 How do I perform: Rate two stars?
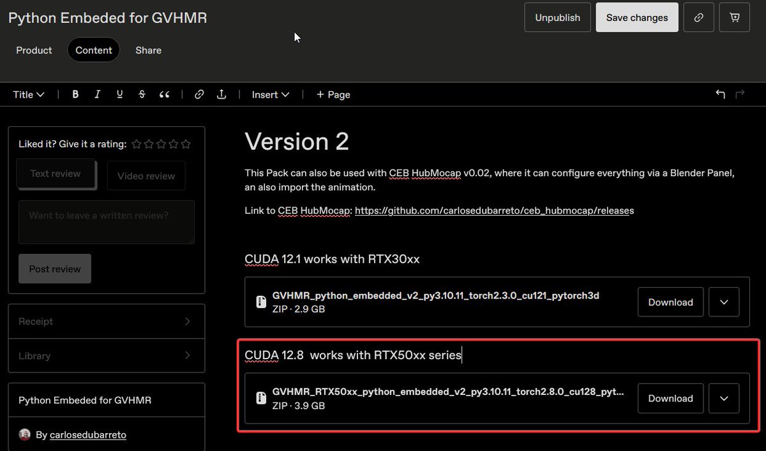point(149,144)
